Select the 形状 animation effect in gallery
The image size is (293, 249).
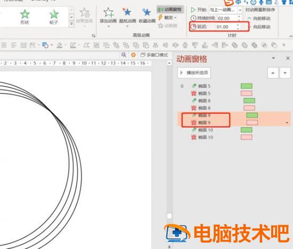pos(25,17)
